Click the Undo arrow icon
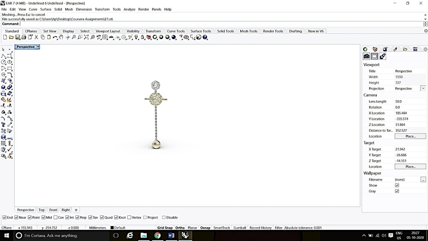The height and width of the screenshot is (241, 428). click(55, 37)
